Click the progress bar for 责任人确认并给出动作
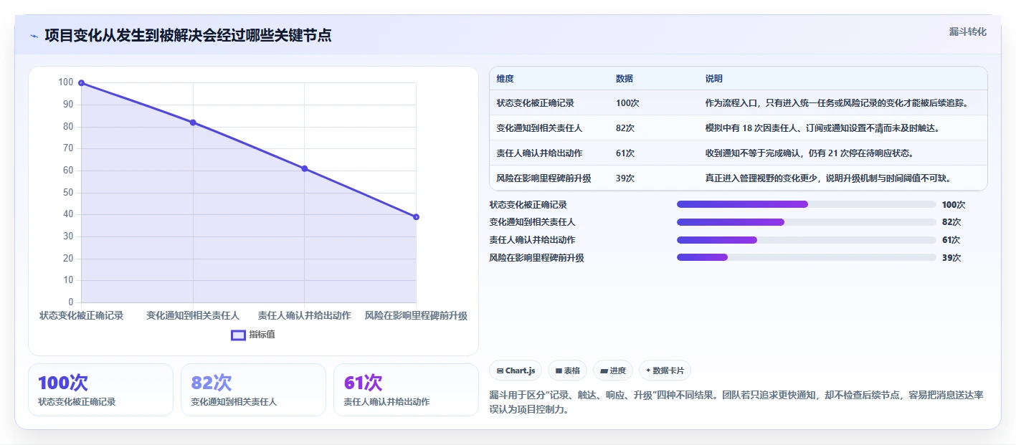The height and width of the screenshot is (445, 1016). (x=807, y=240)
